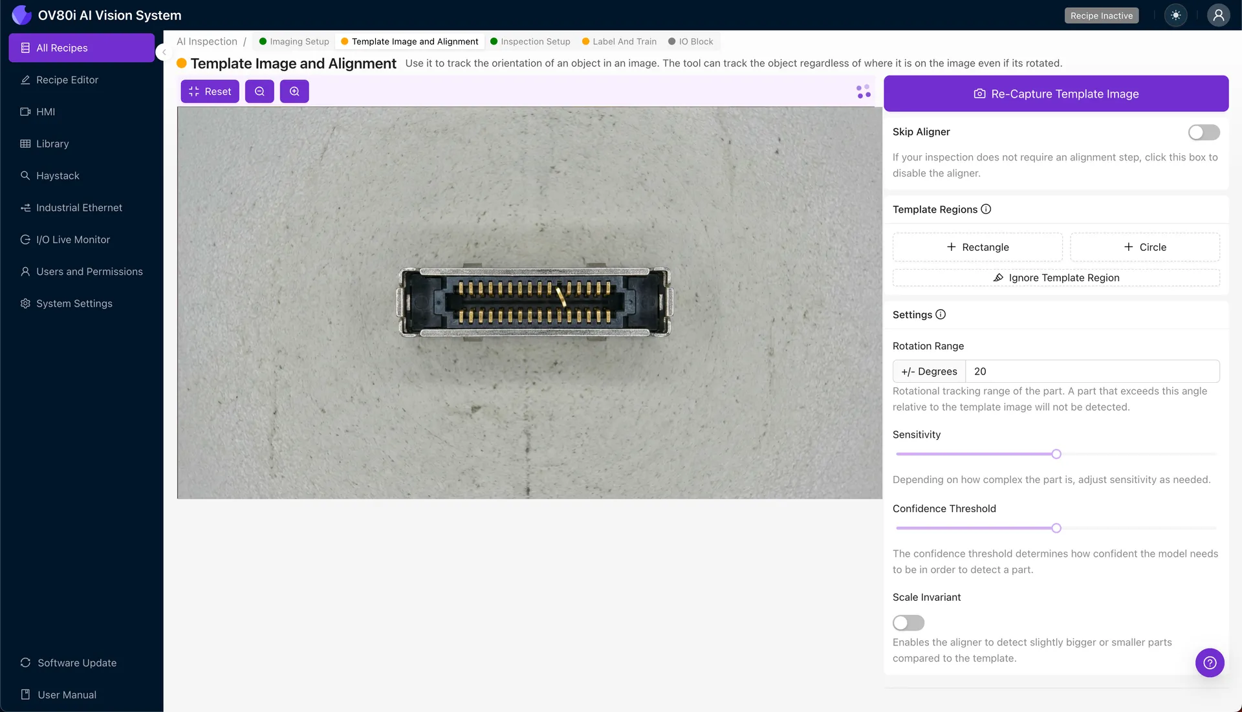Open the Settings info tooltip icon
This screenshot has height=712, width=1242.
point(941,315)
